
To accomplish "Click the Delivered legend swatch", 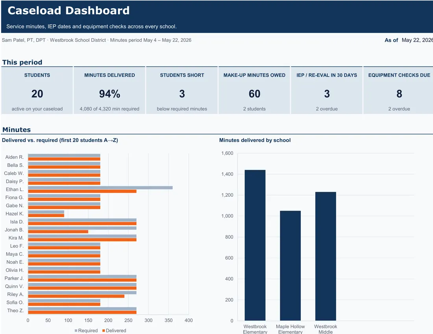I will click(104, 330).
